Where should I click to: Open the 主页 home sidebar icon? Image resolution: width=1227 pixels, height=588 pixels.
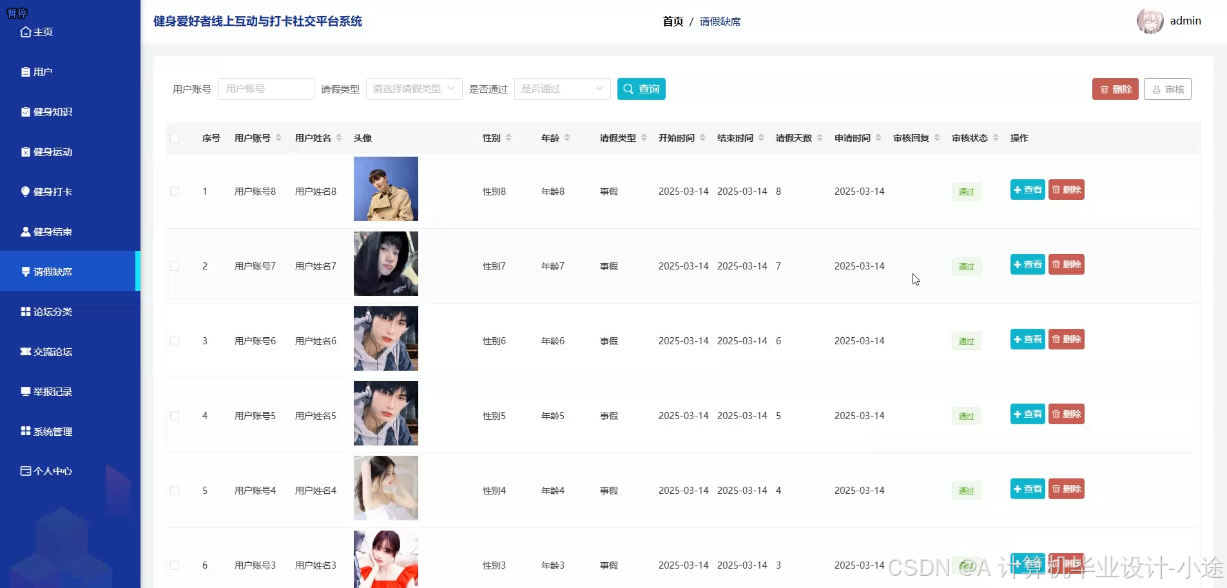pyautogui.click(x=26, y=32)
